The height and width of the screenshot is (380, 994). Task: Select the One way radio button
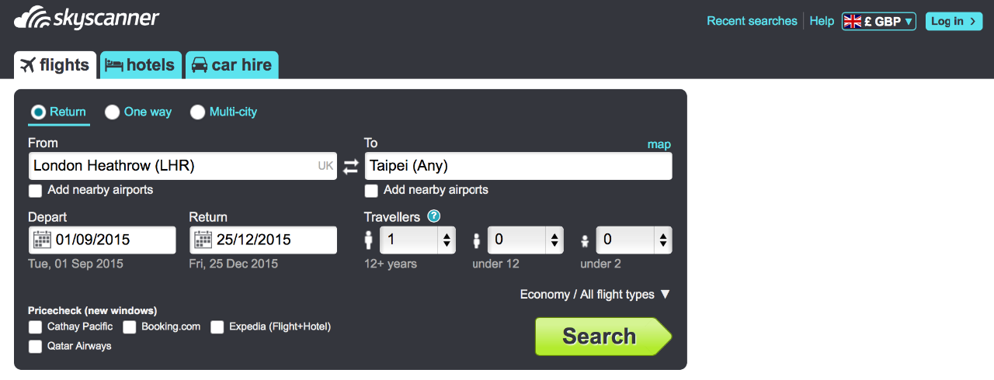tap(113, 112)
